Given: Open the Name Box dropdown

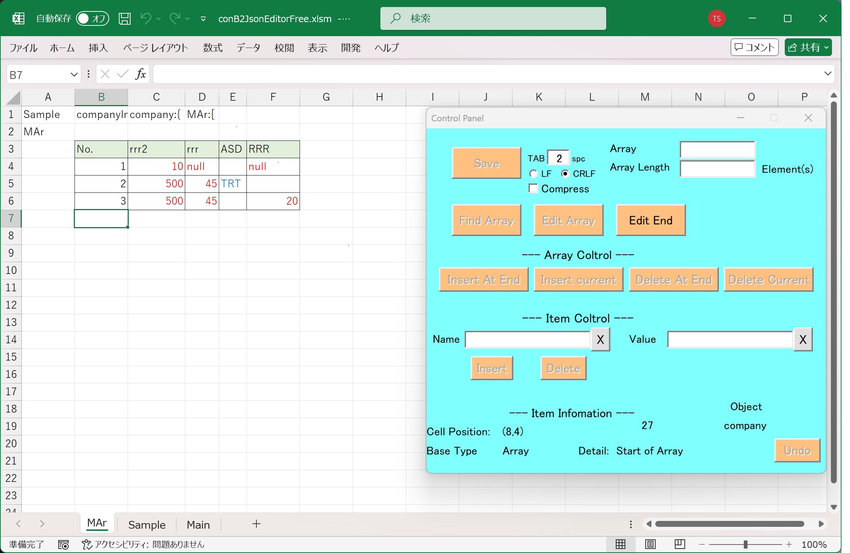Looking at the screenshot, I should click(74, 75).
